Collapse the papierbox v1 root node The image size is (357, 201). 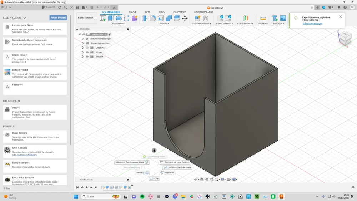(x=79, y=34)
